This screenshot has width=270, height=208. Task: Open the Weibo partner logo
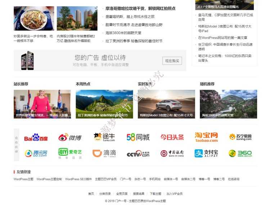(x=70, y=137)
